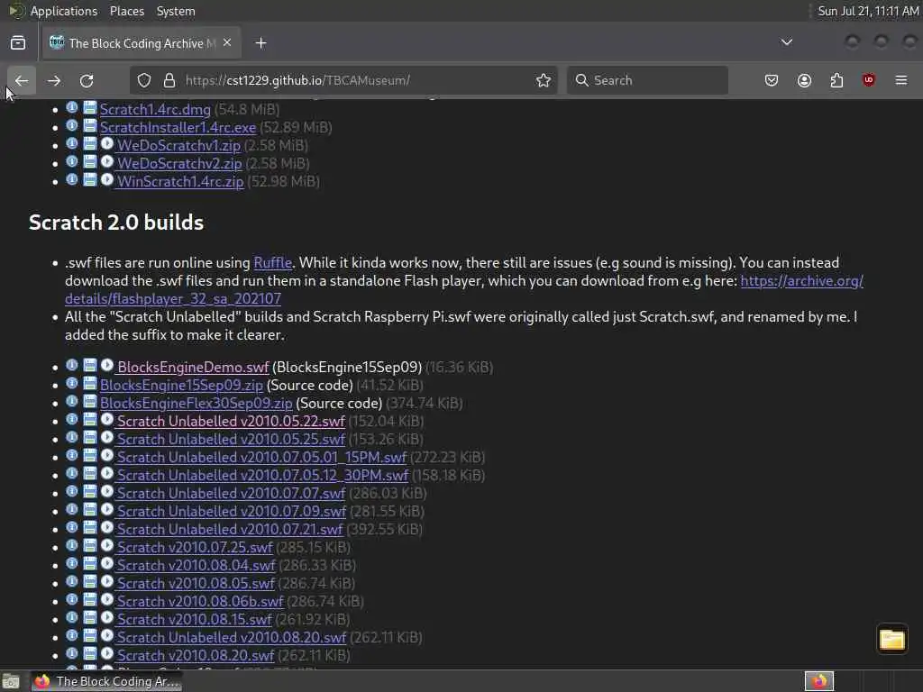The image size is (923, 692).
Task: Click the Firefox workspace switcher thumbnail
Action: pyautogui.click(x=819, y=681)
